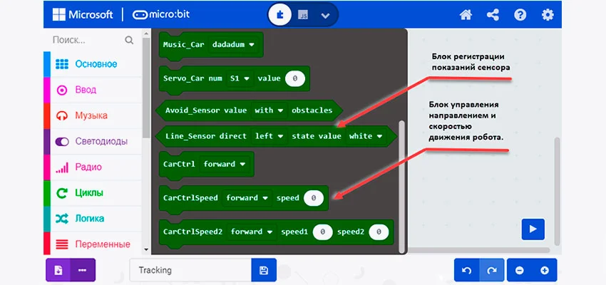
Task: Open the Help question mark icon
Action: 520,14
